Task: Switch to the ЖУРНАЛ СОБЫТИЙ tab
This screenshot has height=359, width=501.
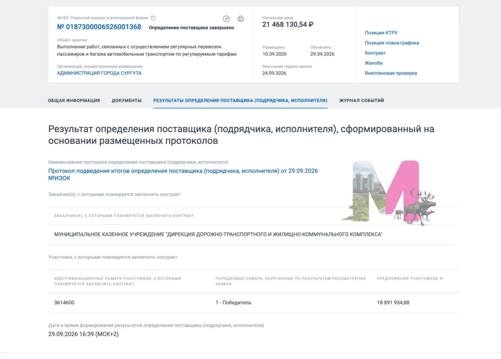Action: [x=361, y=100]
